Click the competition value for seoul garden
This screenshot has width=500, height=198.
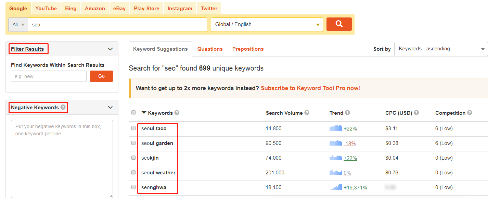point(444,143)
